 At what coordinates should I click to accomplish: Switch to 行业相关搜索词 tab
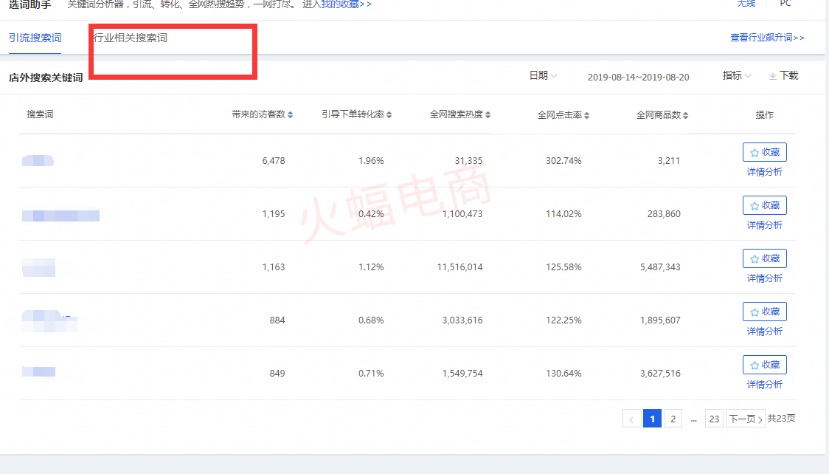(x=131, y=38)
